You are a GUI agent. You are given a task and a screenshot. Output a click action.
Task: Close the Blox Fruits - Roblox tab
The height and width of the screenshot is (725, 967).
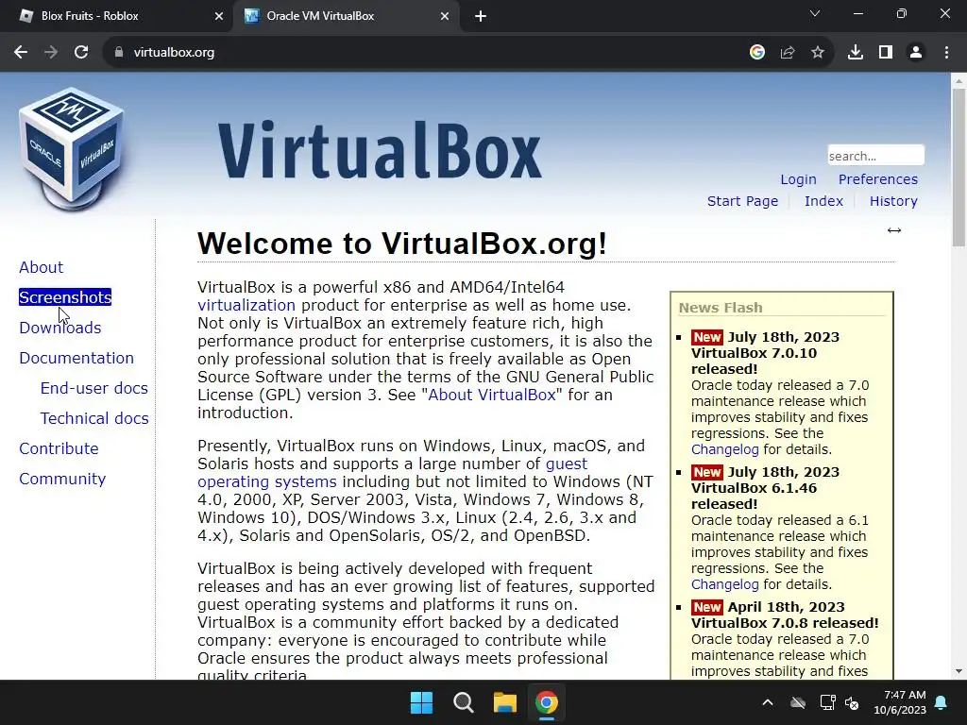tap(219, 17)
